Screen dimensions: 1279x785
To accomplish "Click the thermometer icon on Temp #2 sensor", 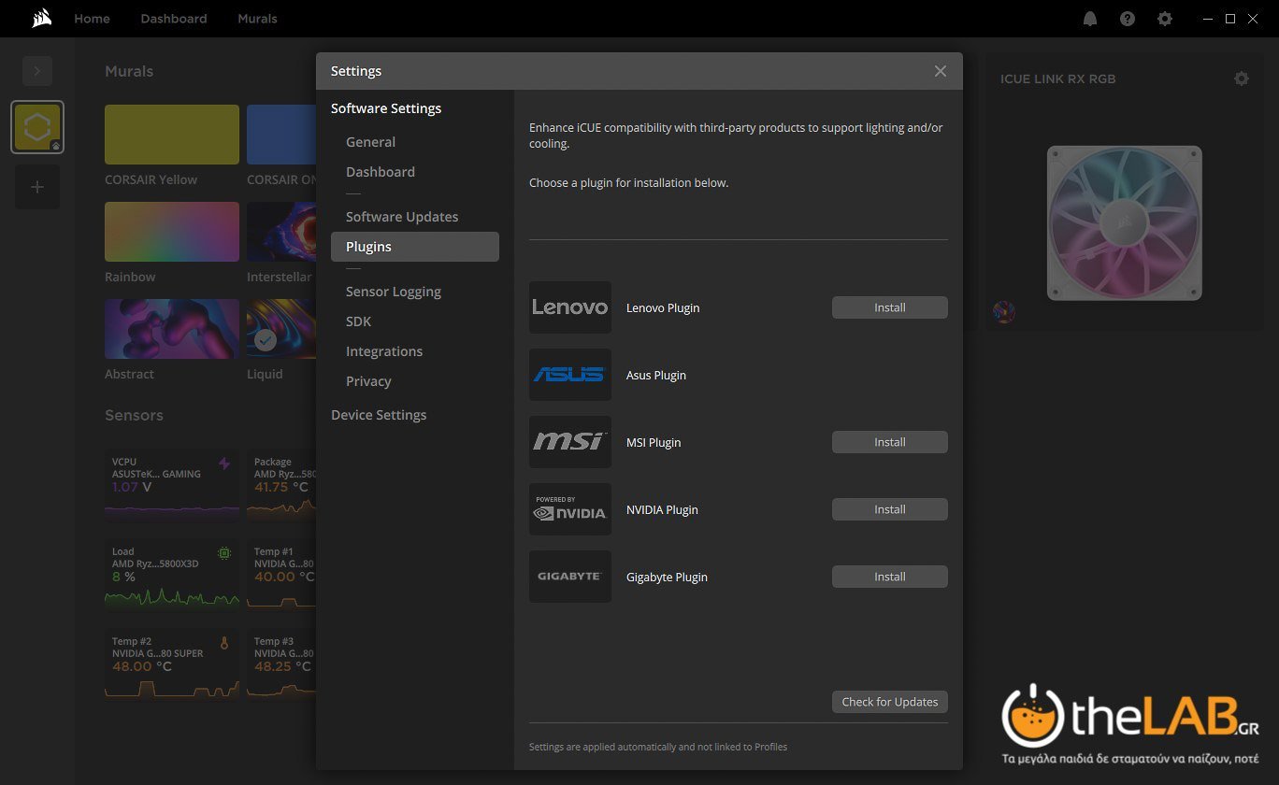I will 224,643.
